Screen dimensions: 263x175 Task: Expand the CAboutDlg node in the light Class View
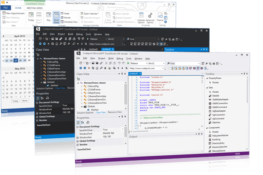[x=83, y=86]
